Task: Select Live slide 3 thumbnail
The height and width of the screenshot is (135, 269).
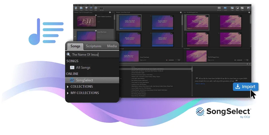Action: 197,39
